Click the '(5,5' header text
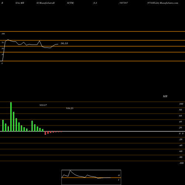This screenshot has width=185, height=185. (x=95, y=3)
